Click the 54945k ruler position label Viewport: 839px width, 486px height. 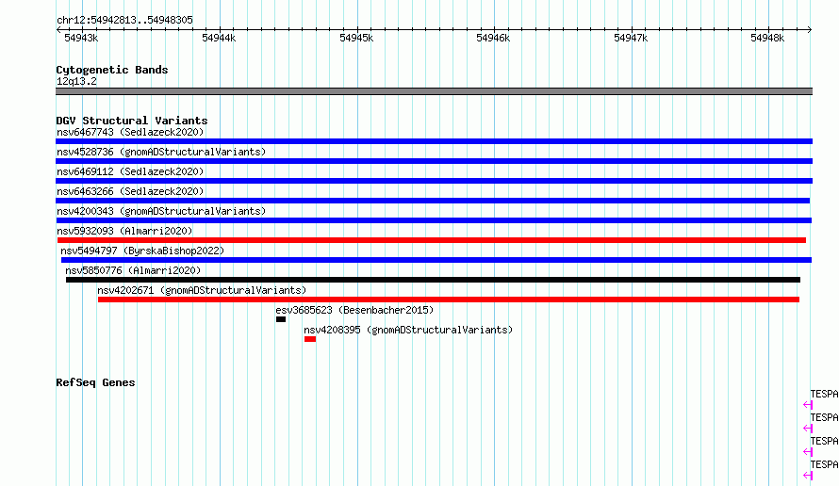pos(356,38)
